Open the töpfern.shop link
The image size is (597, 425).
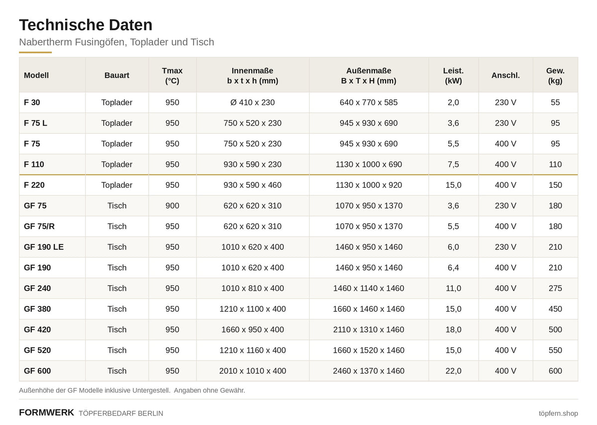[558, 414]
